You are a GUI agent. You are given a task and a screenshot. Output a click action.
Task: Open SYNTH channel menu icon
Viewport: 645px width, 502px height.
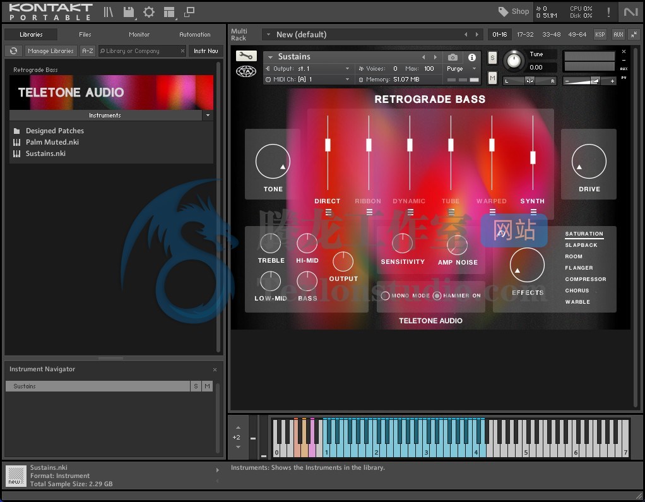(x=533, y=212)
